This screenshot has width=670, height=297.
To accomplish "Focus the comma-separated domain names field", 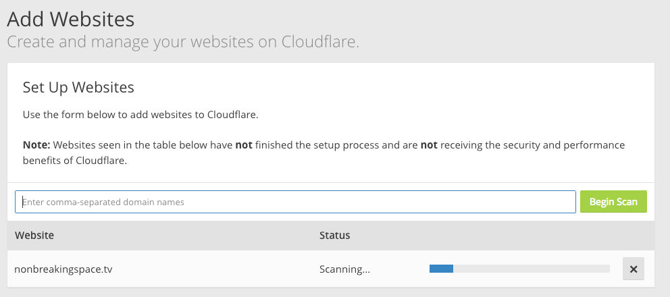I will click(295, 202).
